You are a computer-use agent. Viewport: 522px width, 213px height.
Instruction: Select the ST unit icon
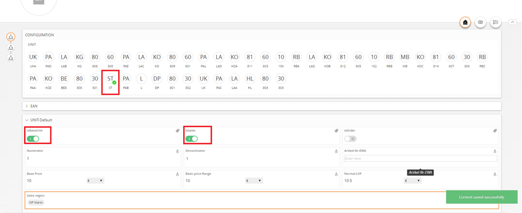click(x=111, y=79)
